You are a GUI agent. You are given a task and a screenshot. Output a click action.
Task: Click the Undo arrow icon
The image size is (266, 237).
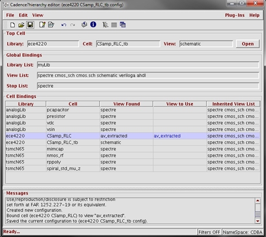click(64, 25)
